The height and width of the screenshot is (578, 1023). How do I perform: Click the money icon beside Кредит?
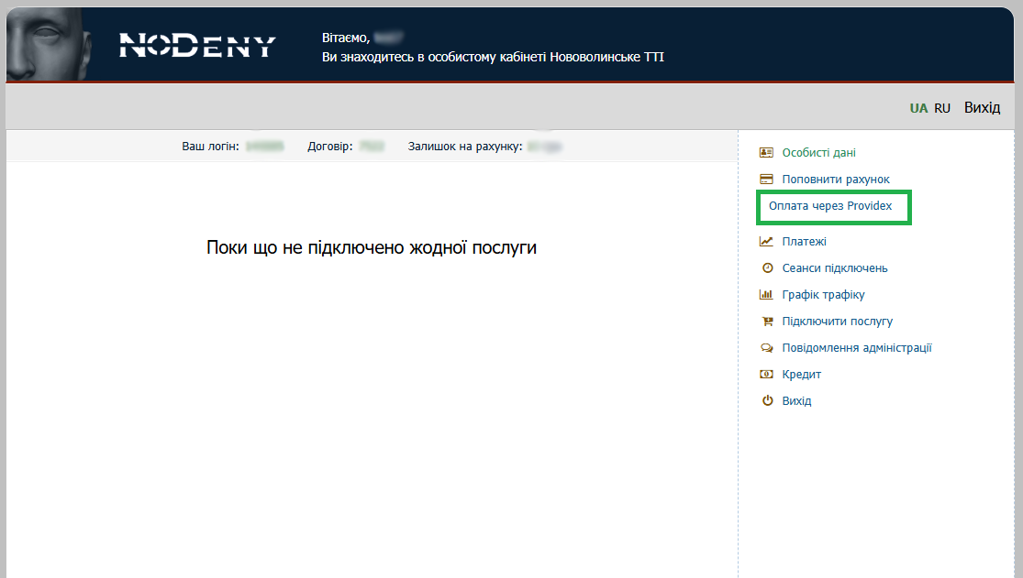point(767,374)
